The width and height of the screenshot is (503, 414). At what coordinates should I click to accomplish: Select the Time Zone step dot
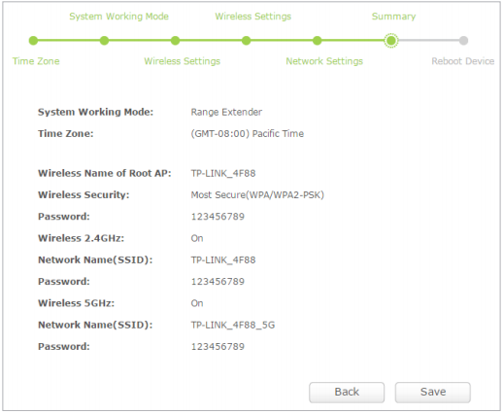[x=33, y=41]
